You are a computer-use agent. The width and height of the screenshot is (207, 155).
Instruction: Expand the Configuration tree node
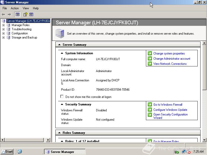[4, 33]
